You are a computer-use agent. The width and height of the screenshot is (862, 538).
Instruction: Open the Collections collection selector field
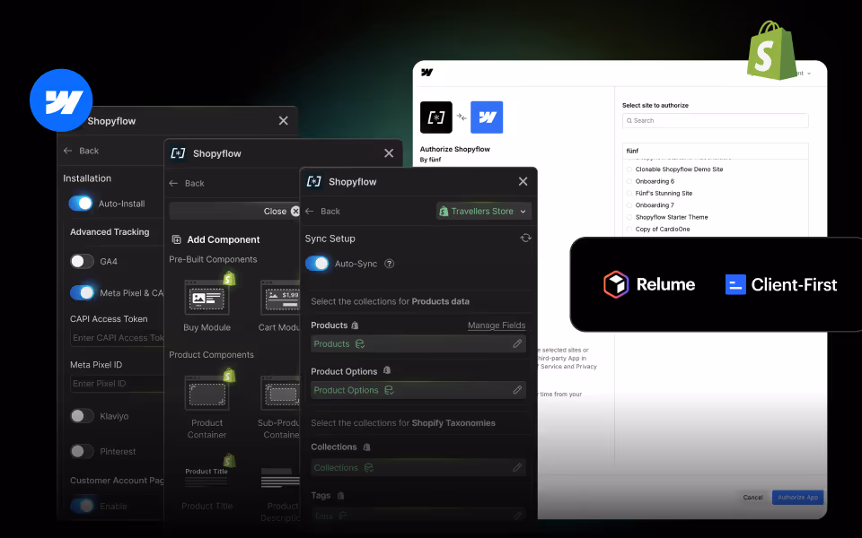pyautogui.click(x=418, y=468)
